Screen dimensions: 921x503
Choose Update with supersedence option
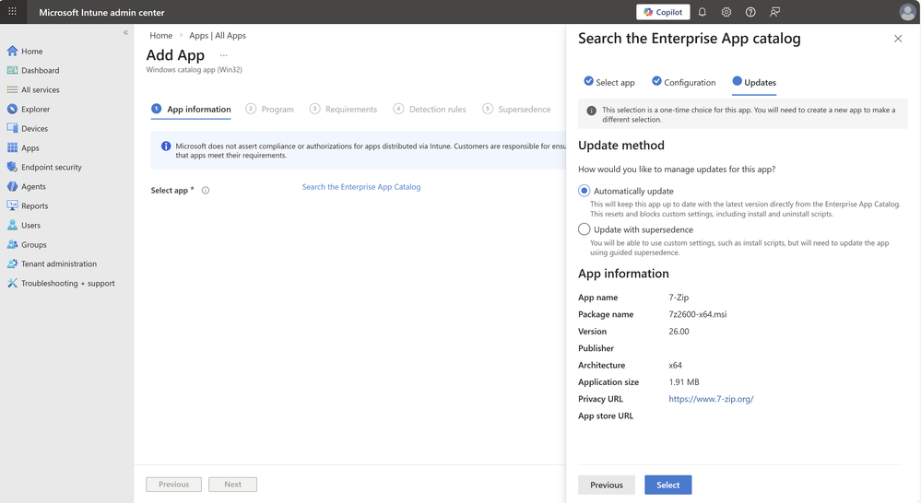tap(584, 229)
